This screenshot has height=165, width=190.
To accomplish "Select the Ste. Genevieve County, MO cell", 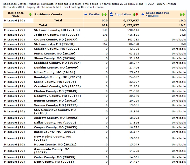I will point(55,111).
